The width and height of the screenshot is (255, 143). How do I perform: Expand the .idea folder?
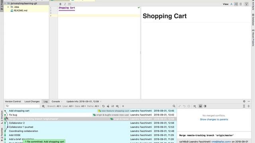pos(8,7)
